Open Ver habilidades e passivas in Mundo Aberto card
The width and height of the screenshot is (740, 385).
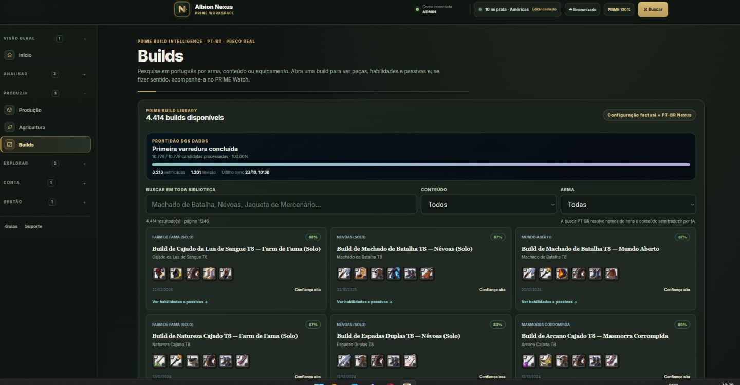click(x=549, y=302)
